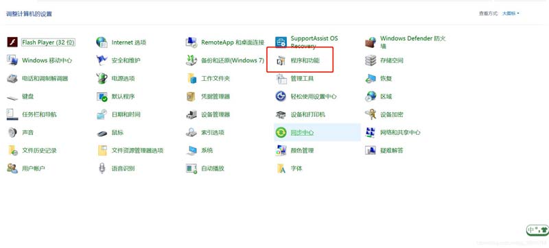This screenshot has height=248, width=549.
Task: Click the 区域 region link
Action: (x=386, y=97)
